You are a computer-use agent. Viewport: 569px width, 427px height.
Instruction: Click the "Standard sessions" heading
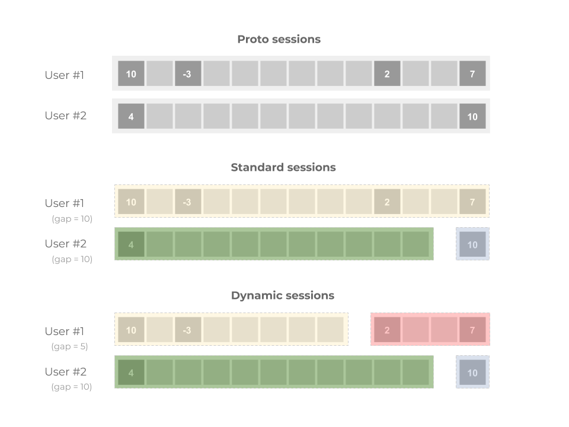[283, 168]
